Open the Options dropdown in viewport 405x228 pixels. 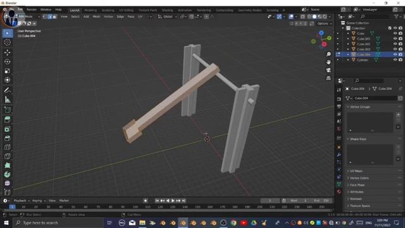click(x=324, y=23)
